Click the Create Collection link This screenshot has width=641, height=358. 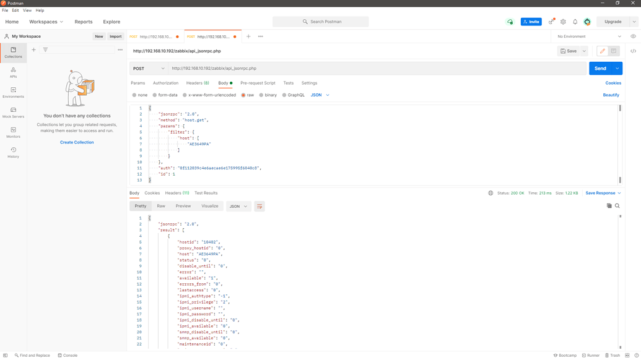click(77, 142)
